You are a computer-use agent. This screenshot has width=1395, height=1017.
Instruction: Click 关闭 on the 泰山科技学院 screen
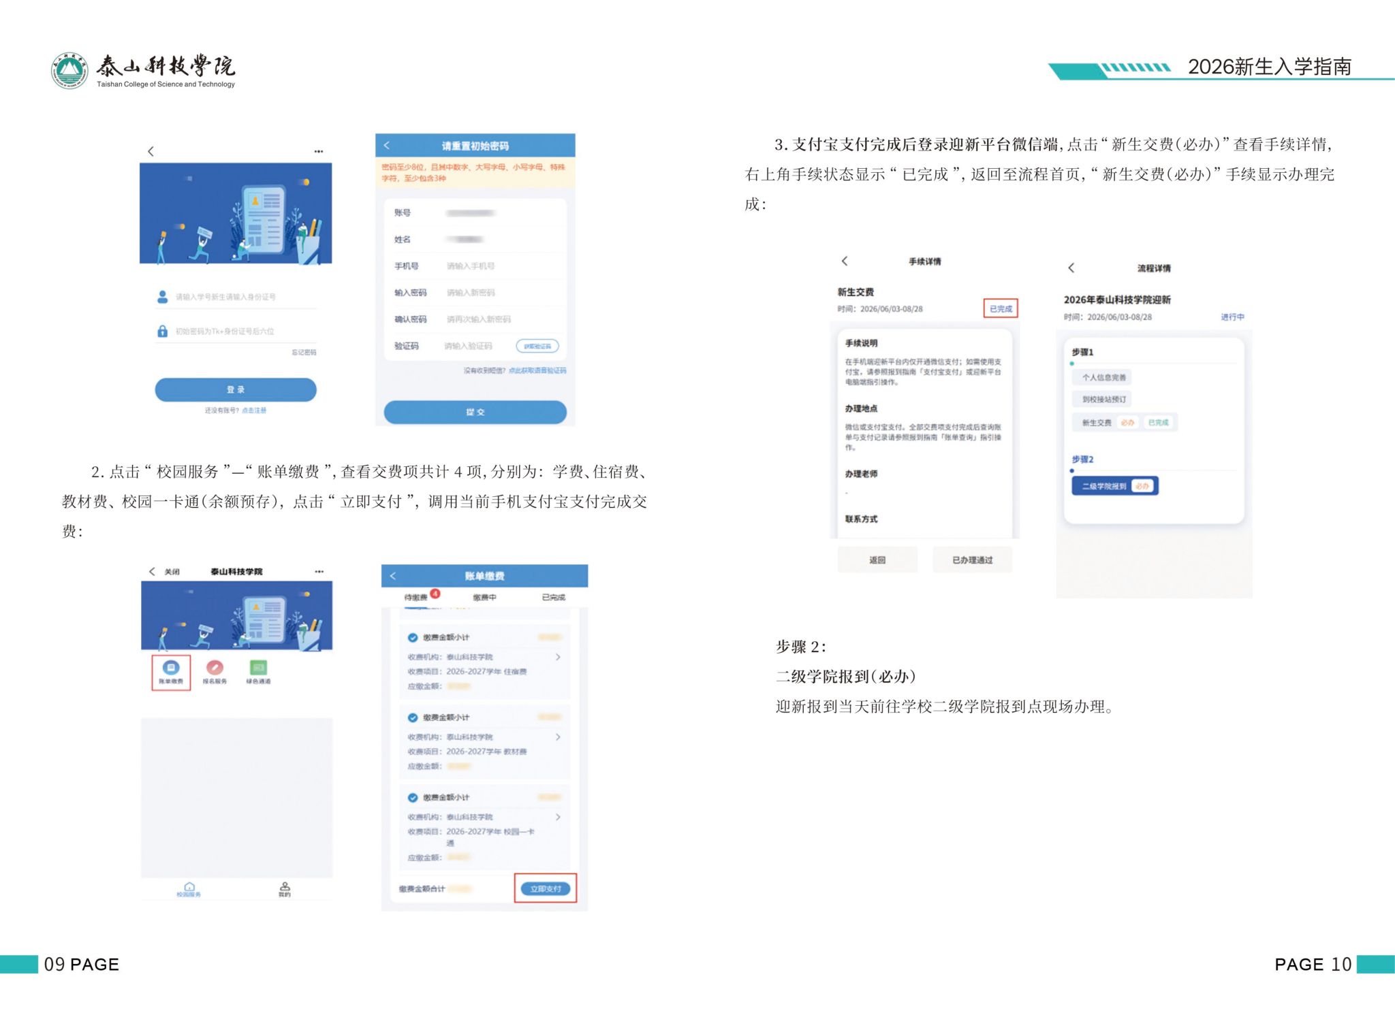point(172,572)
